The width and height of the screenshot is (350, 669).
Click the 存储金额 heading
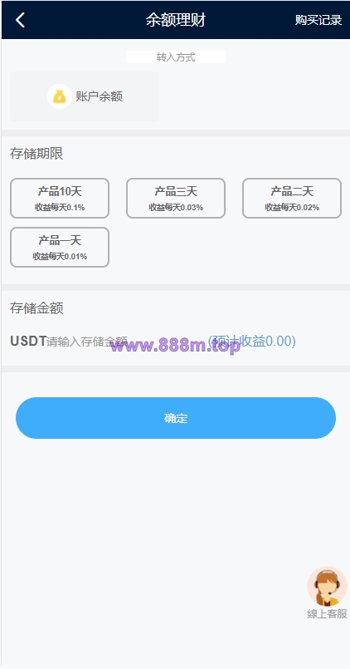(36, 308)
